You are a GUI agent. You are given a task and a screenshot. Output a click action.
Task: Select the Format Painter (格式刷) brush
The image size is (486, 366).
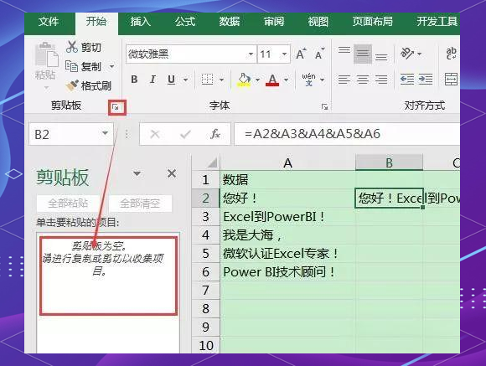click(x=72, y=85)
